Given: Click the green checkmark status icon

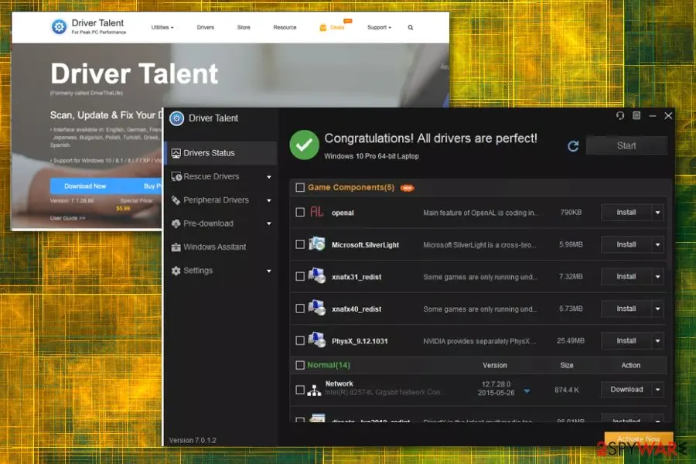Looking at the screenshot, I should click(x=304, y=145).
